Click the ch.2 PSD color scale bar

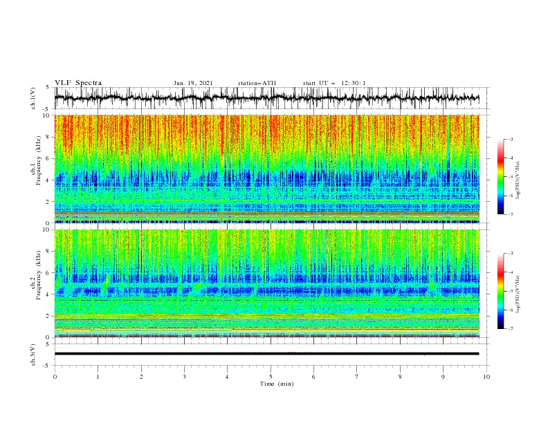[500, 291]
